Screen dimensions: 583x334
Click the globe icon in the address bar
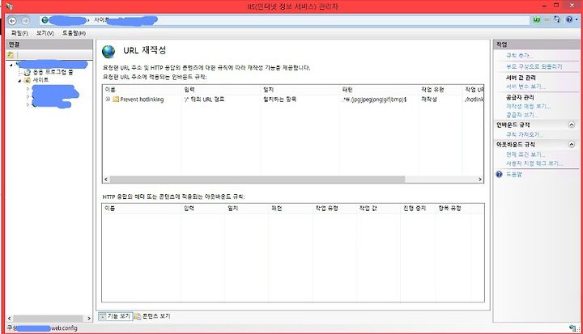[45, 20]
